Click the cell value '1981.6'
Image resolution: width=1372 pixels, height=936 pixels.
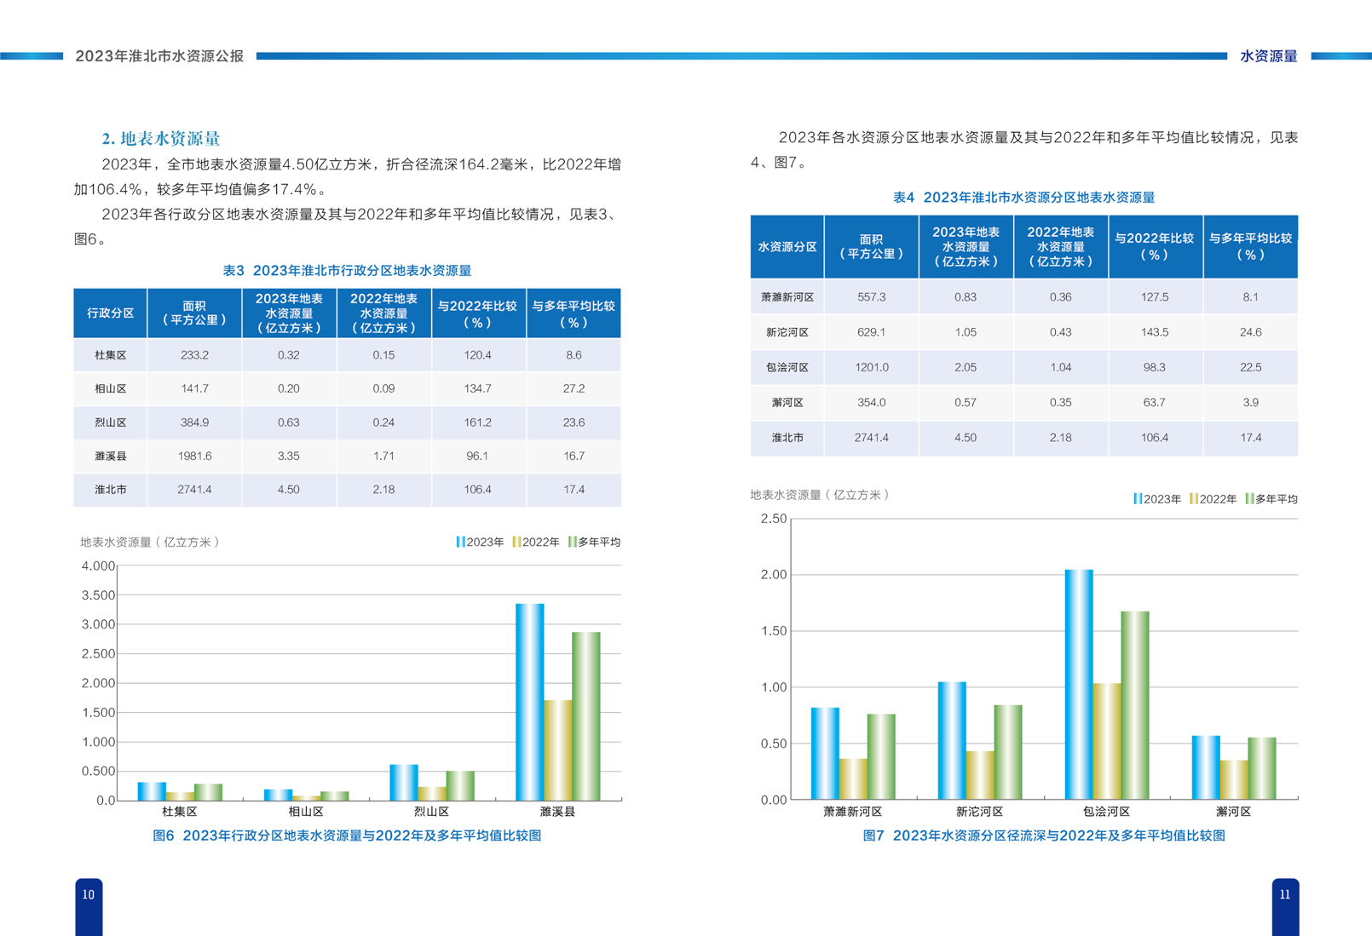pos(195,457)
